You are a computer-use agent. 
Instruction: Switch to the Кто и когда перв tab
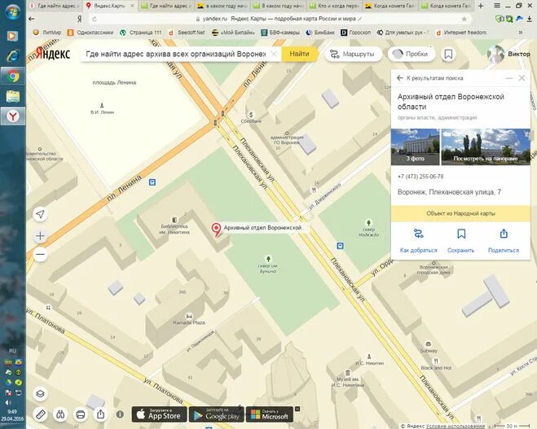(335, 6)
